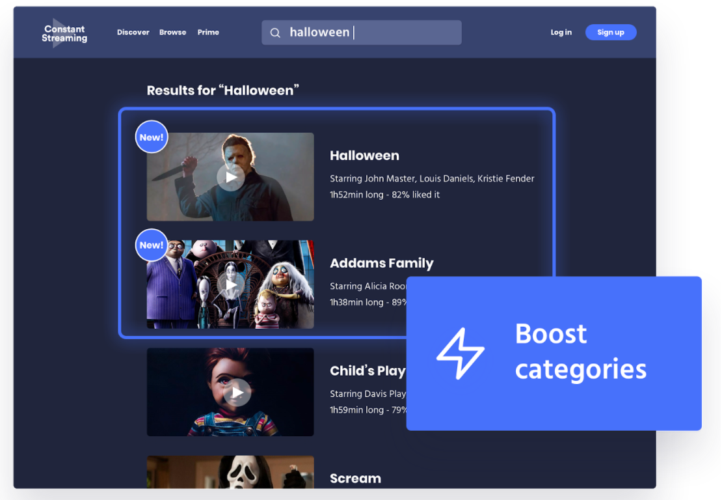The width and height of the screenshot is (722, 500).
Task: Click the search magnifier icon
Action: tap(275, 33)
